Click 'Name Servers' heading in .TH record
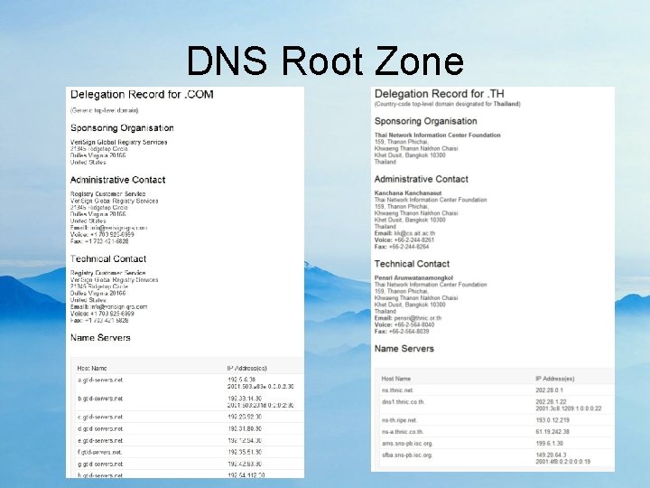 click(404, 349)
